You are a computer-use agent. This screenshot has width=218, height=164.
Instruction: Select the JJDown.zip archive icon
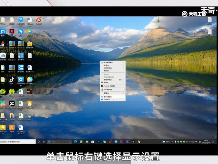click(x=21, y=44)
